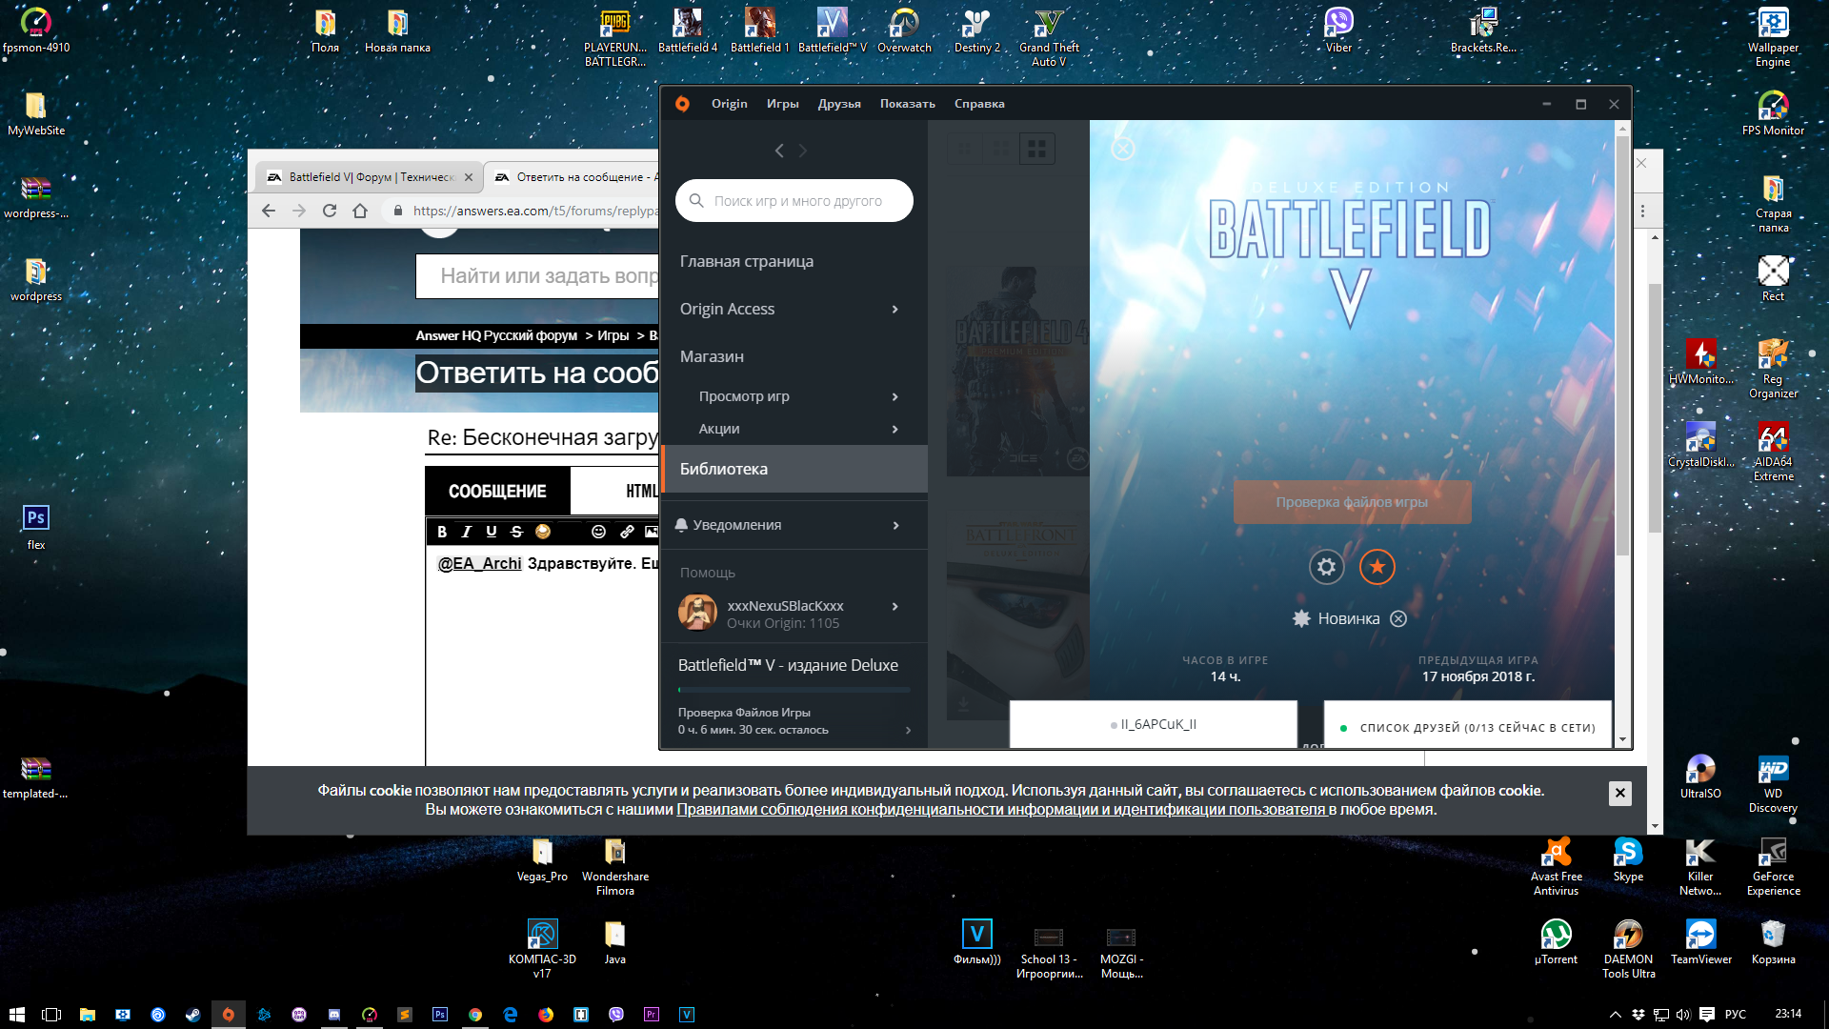This screenshot has height=1029, width=1829.
Task: Select Star Wars Battlefront tile in library
Action: [1017, 615]
